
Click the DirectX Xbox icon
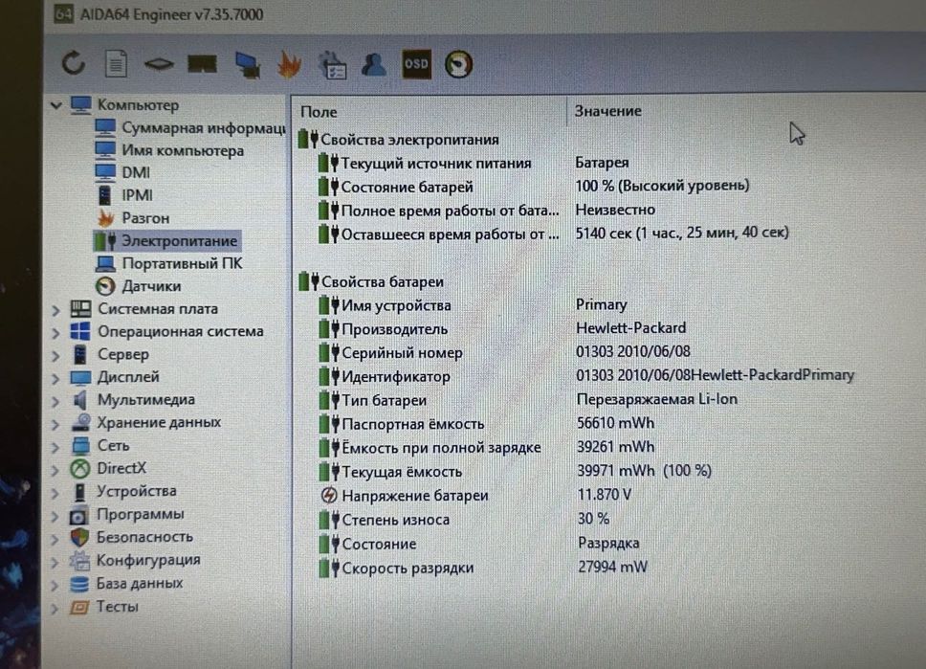click(x=79, y=469)
